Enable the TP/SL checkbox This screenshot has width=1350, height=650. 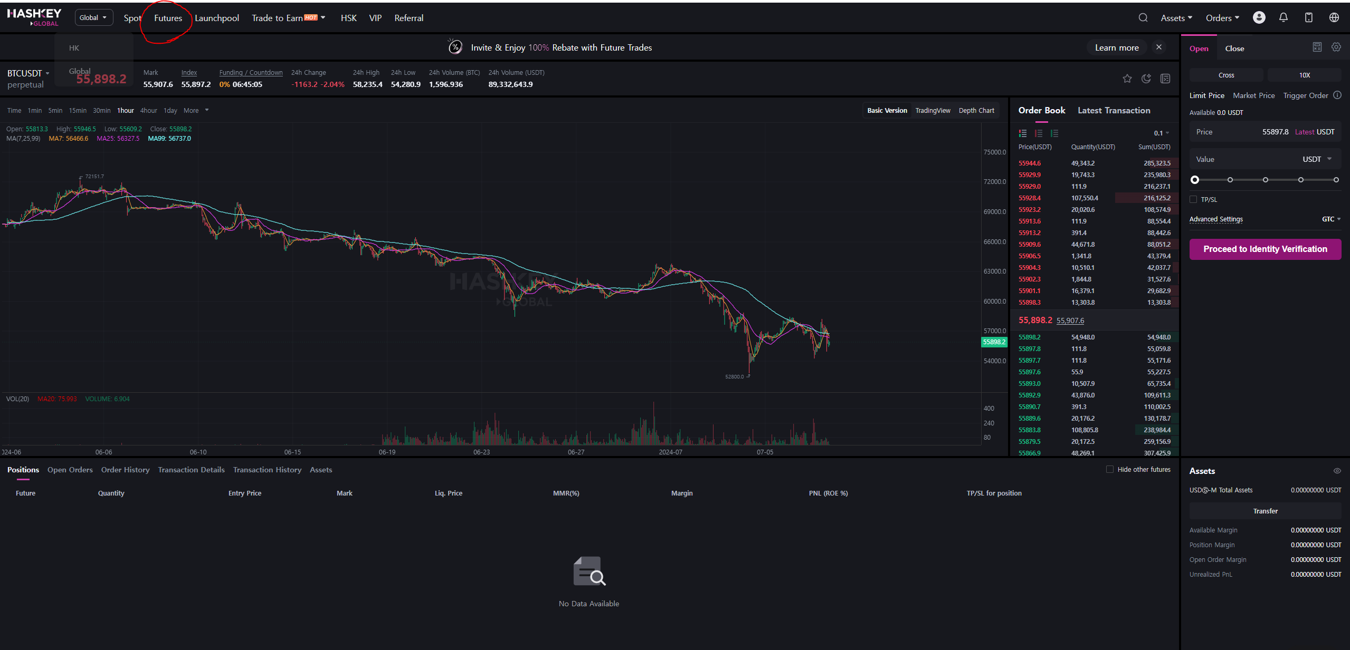click(1193, 199)
